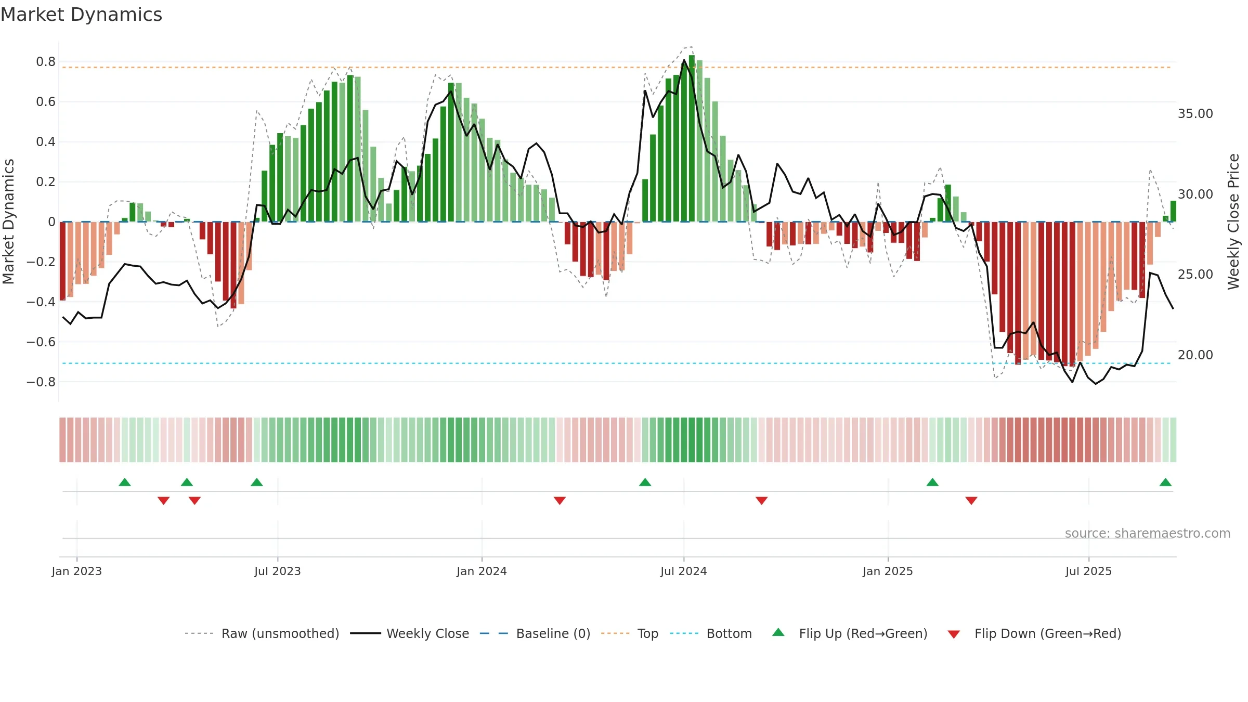Screen dimensions: 1248x702
Task: Select the flip-up marker just before Jul 2024
Action: [645, 482]
